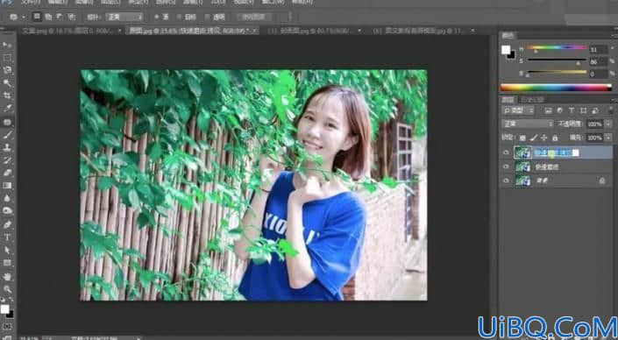Switch to the 文案.jpg document tab
Screen dimensions: 618x340
pyautogui.click(x=68, y=31)
